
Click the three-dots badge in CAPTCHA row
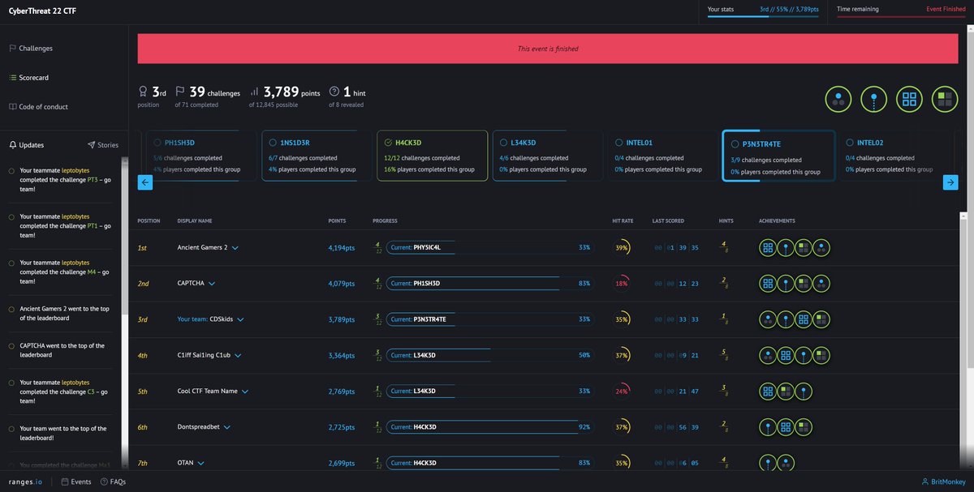click(821, 284)
